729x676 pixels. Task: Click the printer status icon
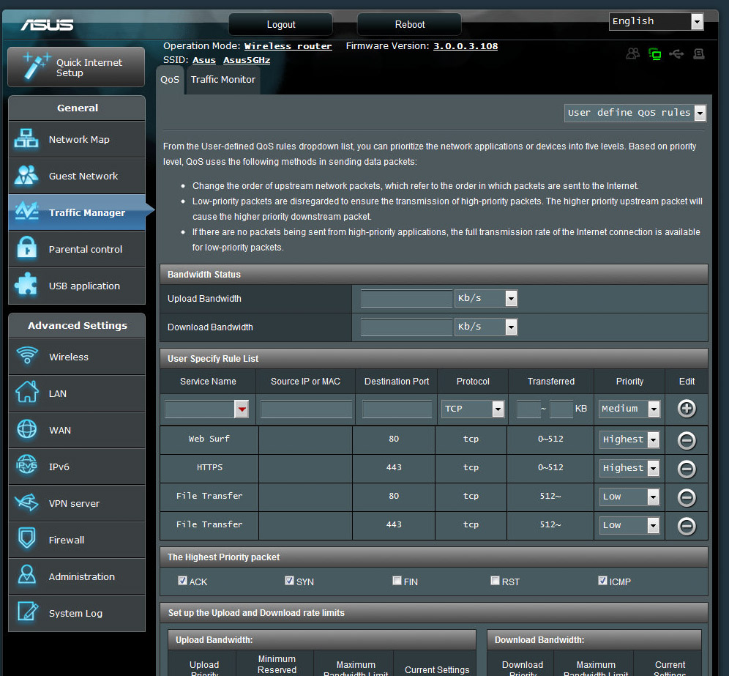[x=699, y=54]
